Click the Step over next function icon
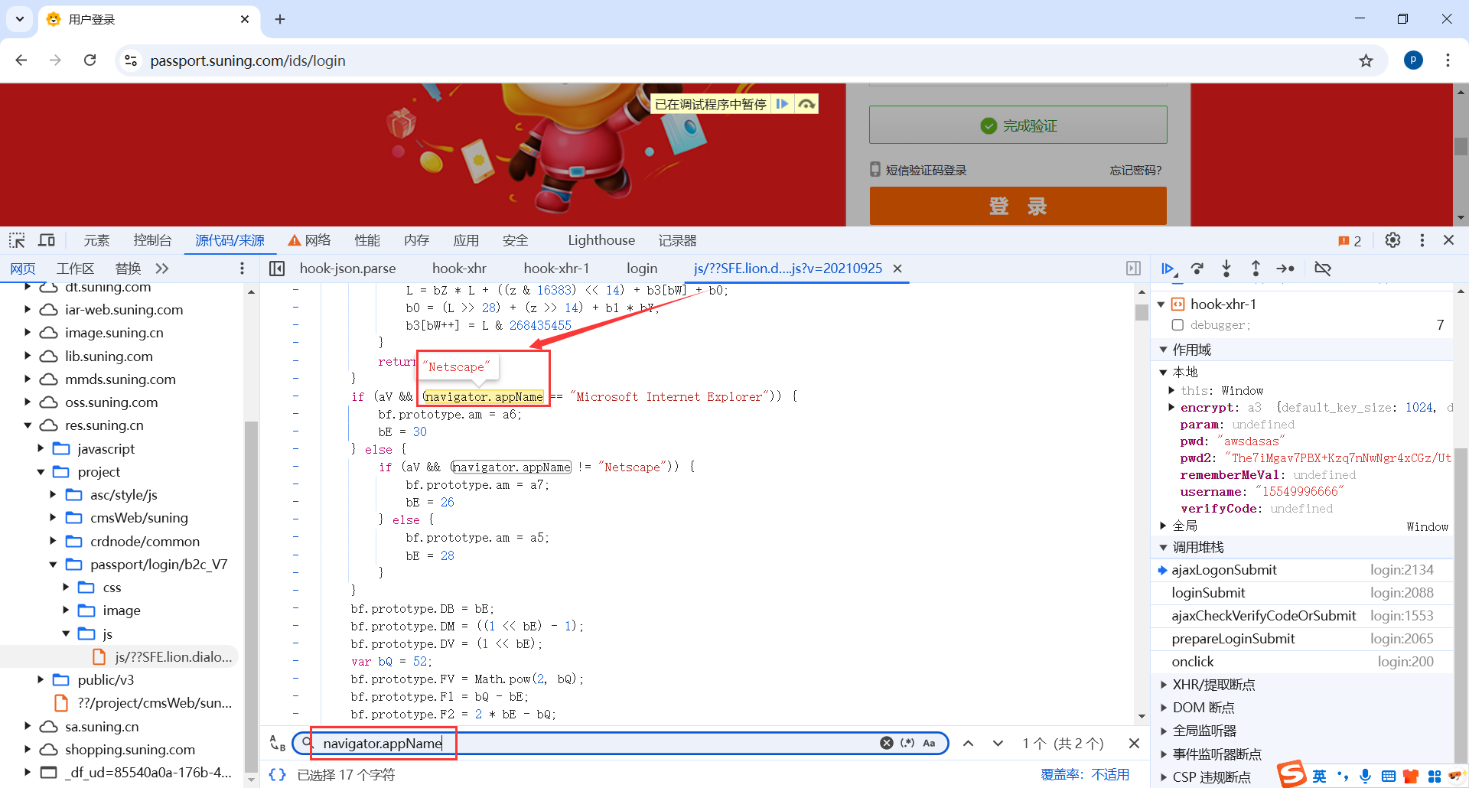 coord(1197,269)
